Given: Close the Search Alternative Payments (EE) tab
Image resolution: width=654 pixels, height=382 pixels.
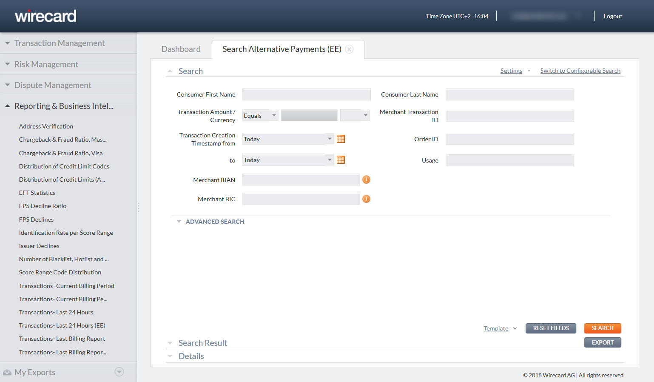Looking at the screenshot, I should point(350,49).
